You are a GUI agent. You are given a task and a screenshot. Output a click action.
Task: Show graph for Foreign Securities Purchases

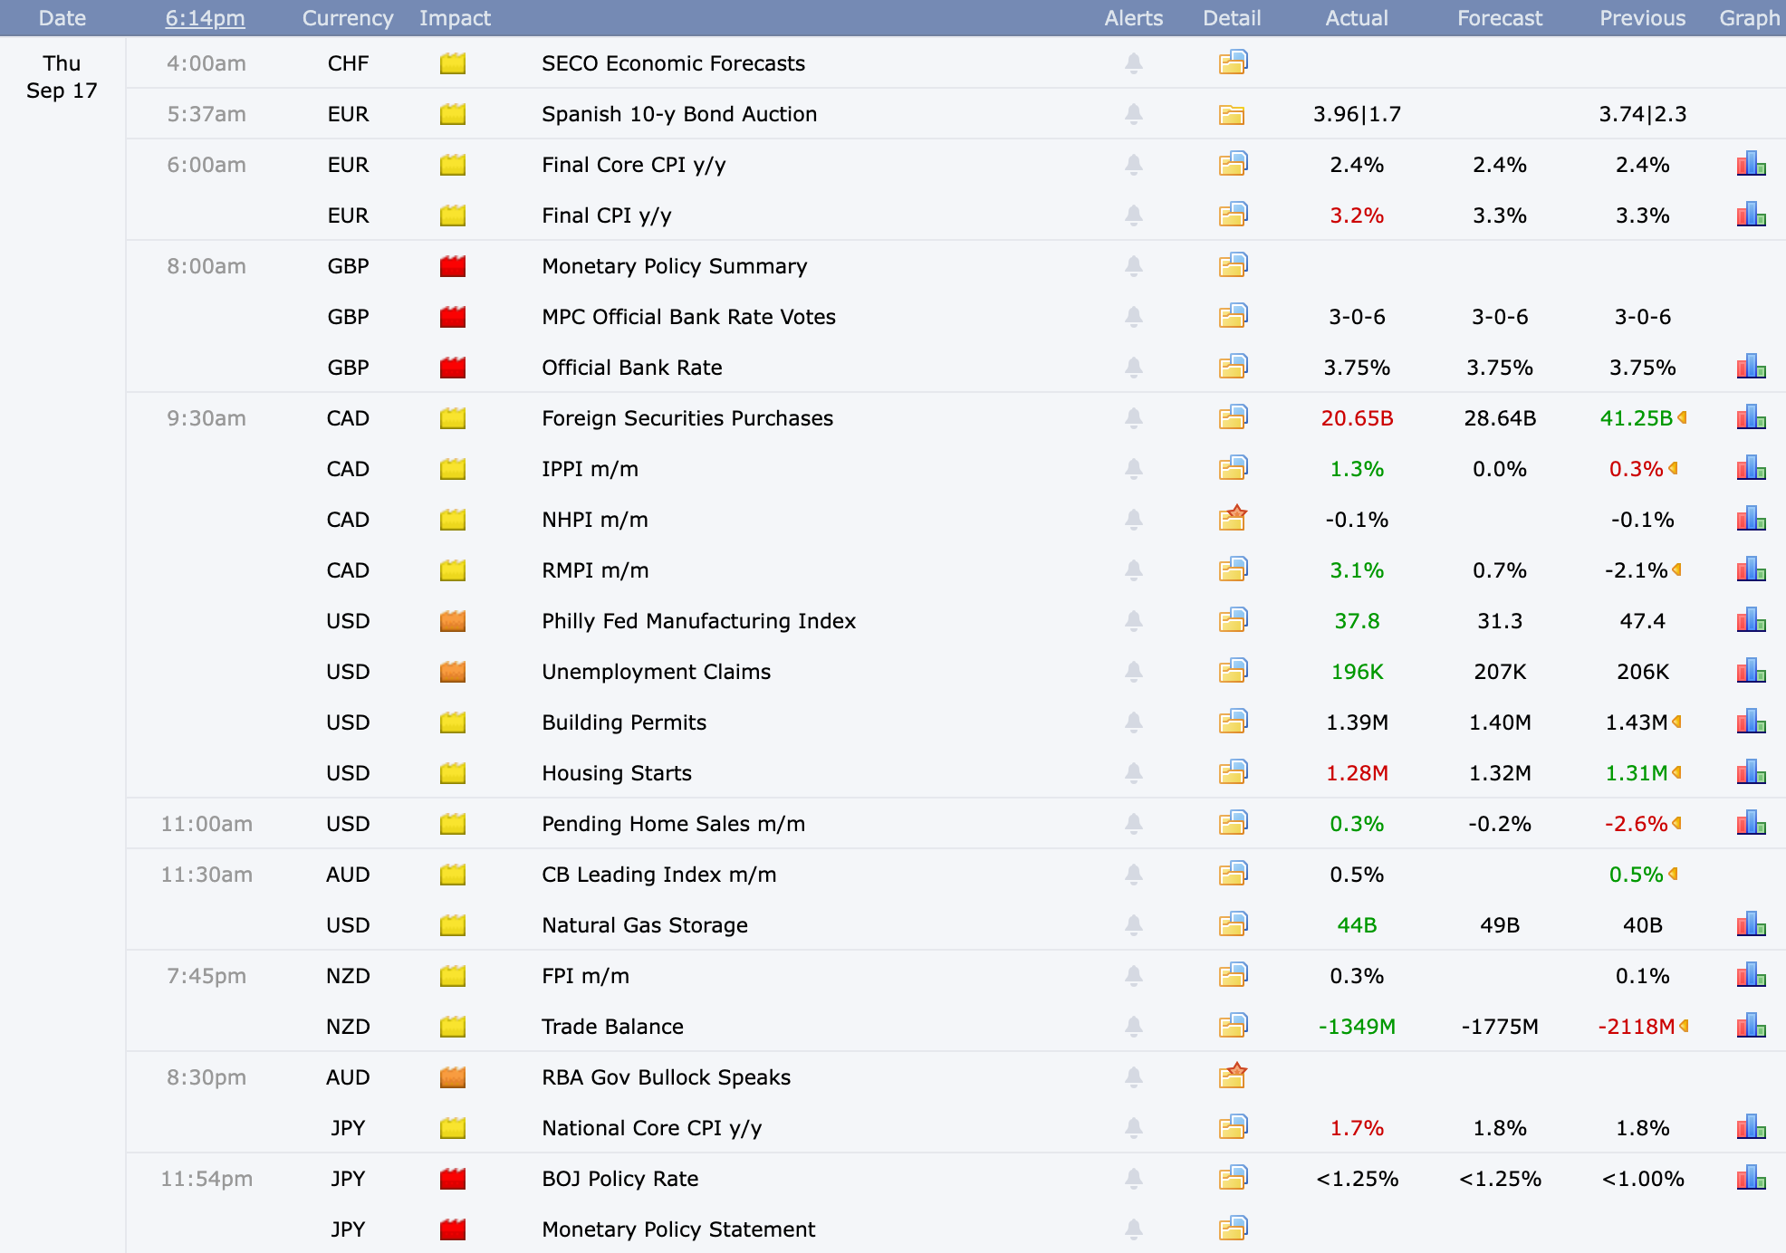click(x=1751, y=417)
